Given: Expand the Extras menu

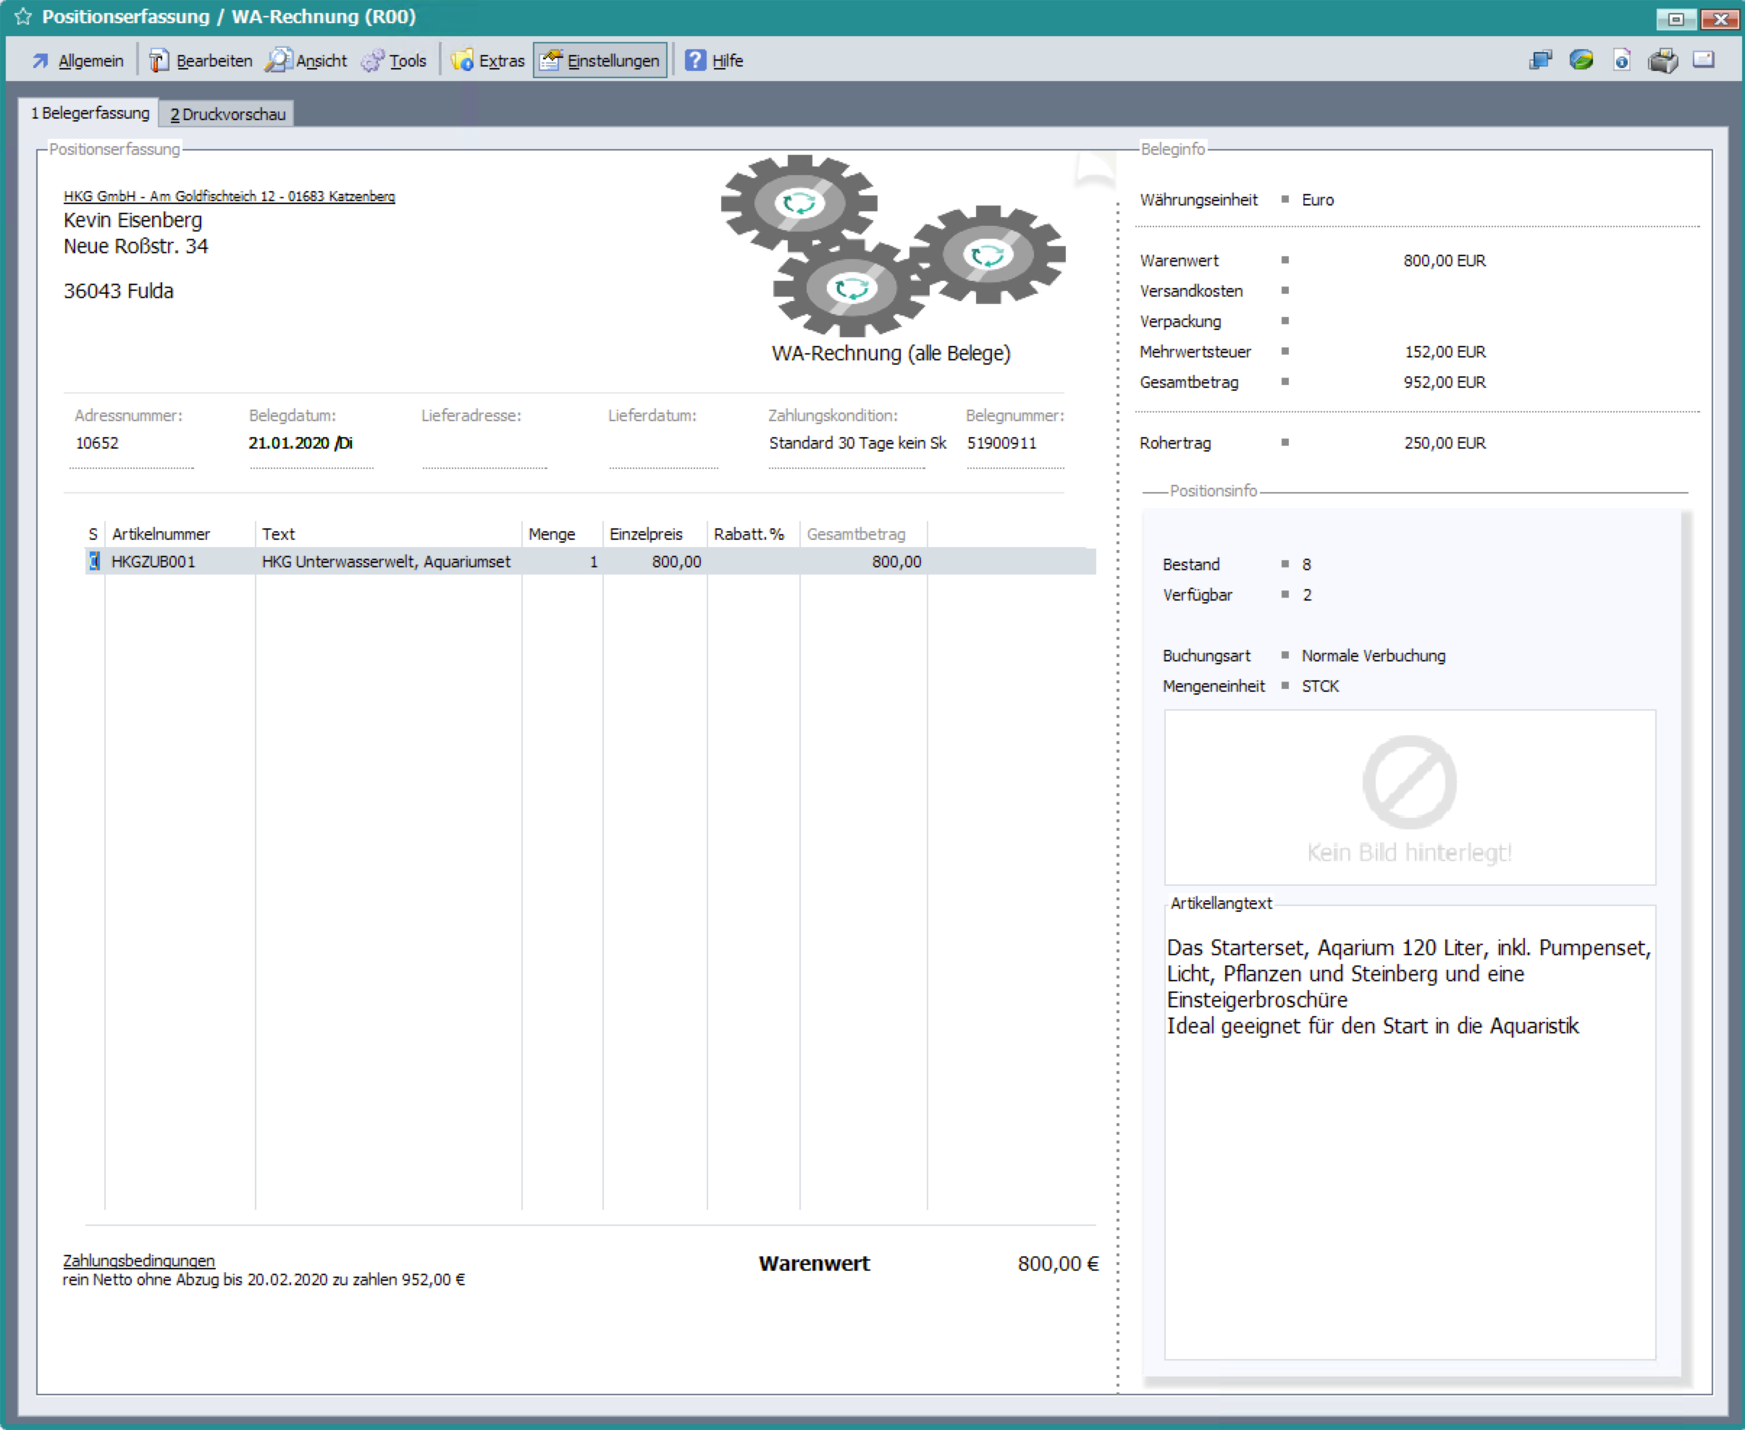Looking at the screenshot, I should coord(489,61).
